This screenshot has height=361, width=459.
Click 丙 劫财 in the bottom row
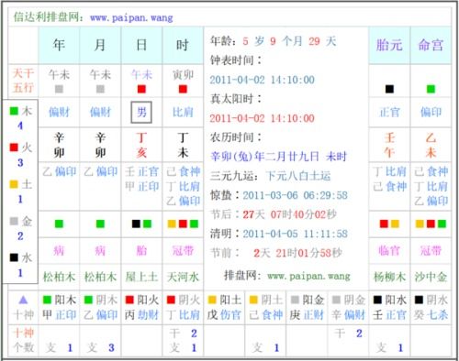(142, 314)
